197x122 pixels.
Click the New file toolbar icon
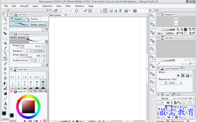(x=51, y=11)
